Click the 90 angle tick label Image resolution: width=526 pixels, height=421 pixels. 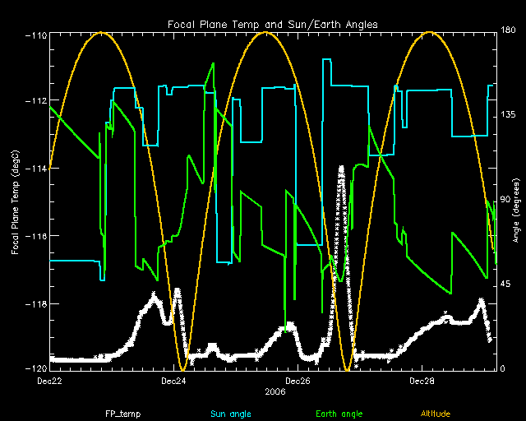[x=505, y=199]
